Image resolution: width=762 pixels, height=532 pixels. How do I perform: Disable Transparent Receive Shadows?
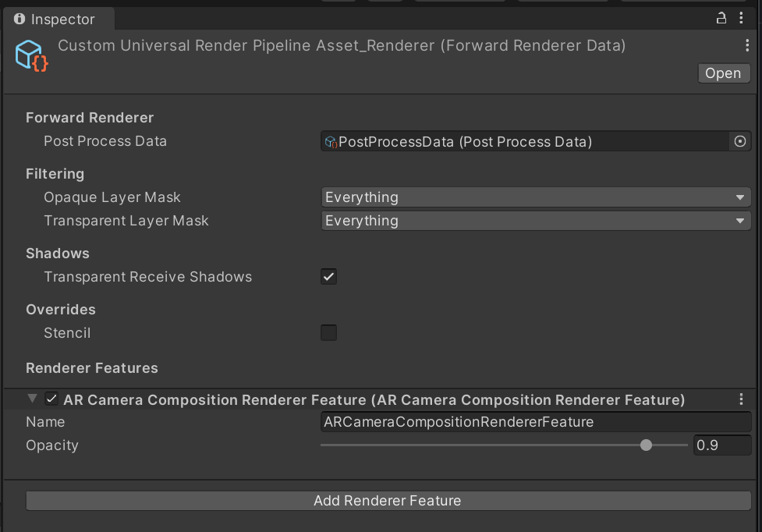(x=328, y=276)
